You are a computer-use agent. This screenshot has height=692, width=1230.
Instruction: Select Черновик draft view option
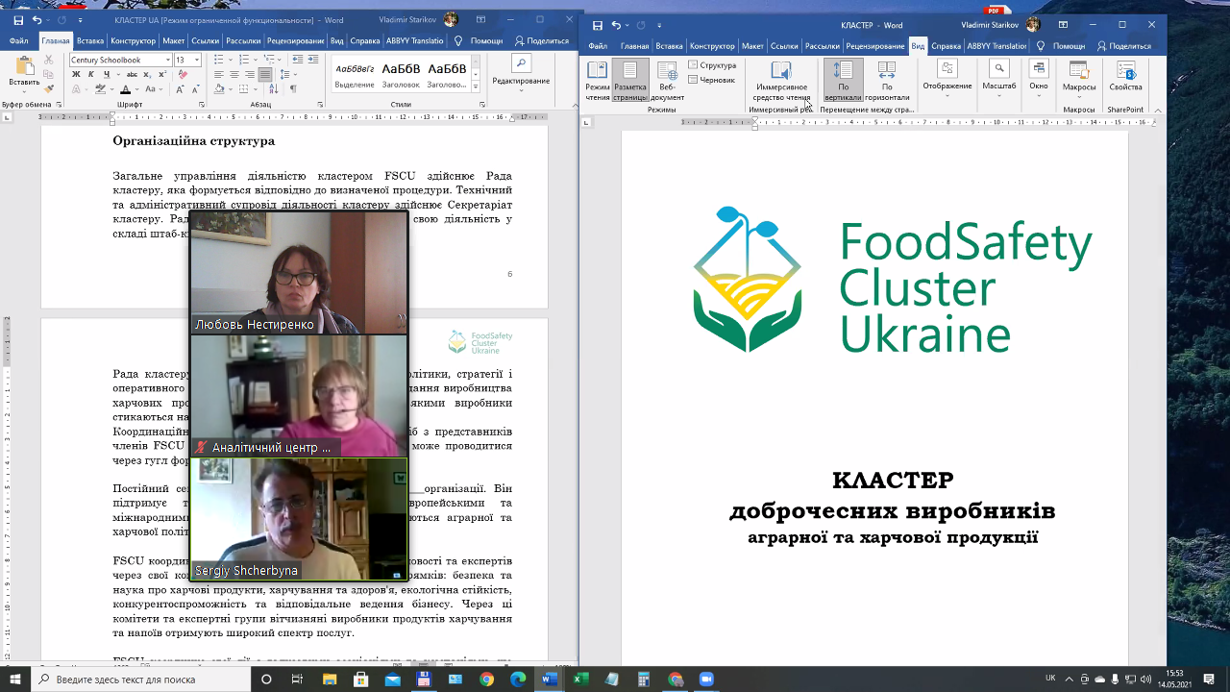[x=710, y=80]
